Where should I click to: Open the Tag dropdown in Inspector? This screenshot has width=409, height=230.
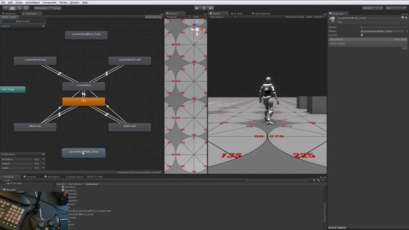(x=369, y=22)
